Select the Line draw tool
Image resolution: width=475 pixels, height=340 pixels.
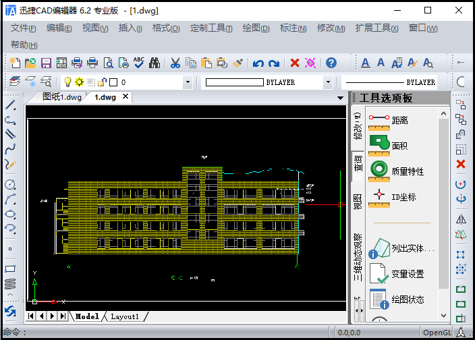click(x=10, y=105)
